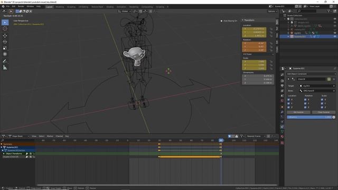The height and width of the screenshot is (190, 338).
Task: Click the Set Inverse button
Action: tap(298, 112)
